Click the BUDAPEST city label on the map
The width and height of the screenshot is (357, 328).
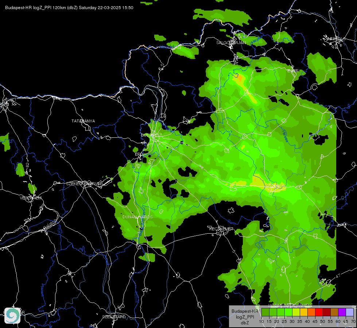[152, 135]
